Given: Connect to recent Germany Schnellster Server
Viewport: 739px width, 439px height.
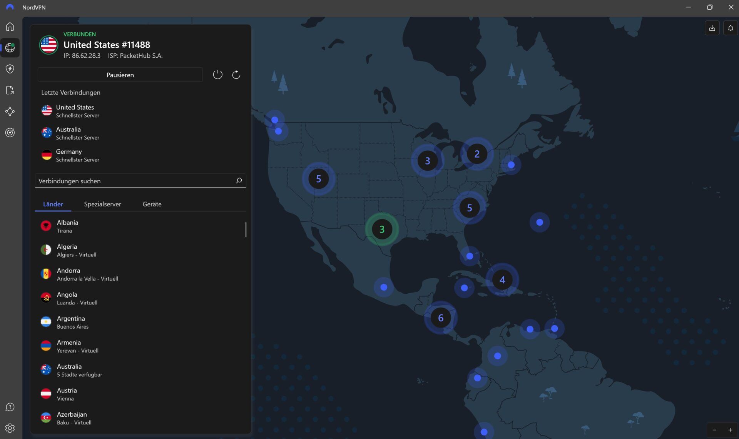Looking at the screenshot, I should [141, 155].
